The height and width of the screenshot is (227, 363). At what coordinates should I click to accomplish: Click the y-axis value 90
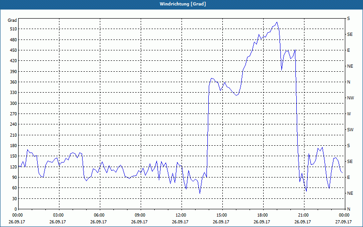[x=15, y=178]
